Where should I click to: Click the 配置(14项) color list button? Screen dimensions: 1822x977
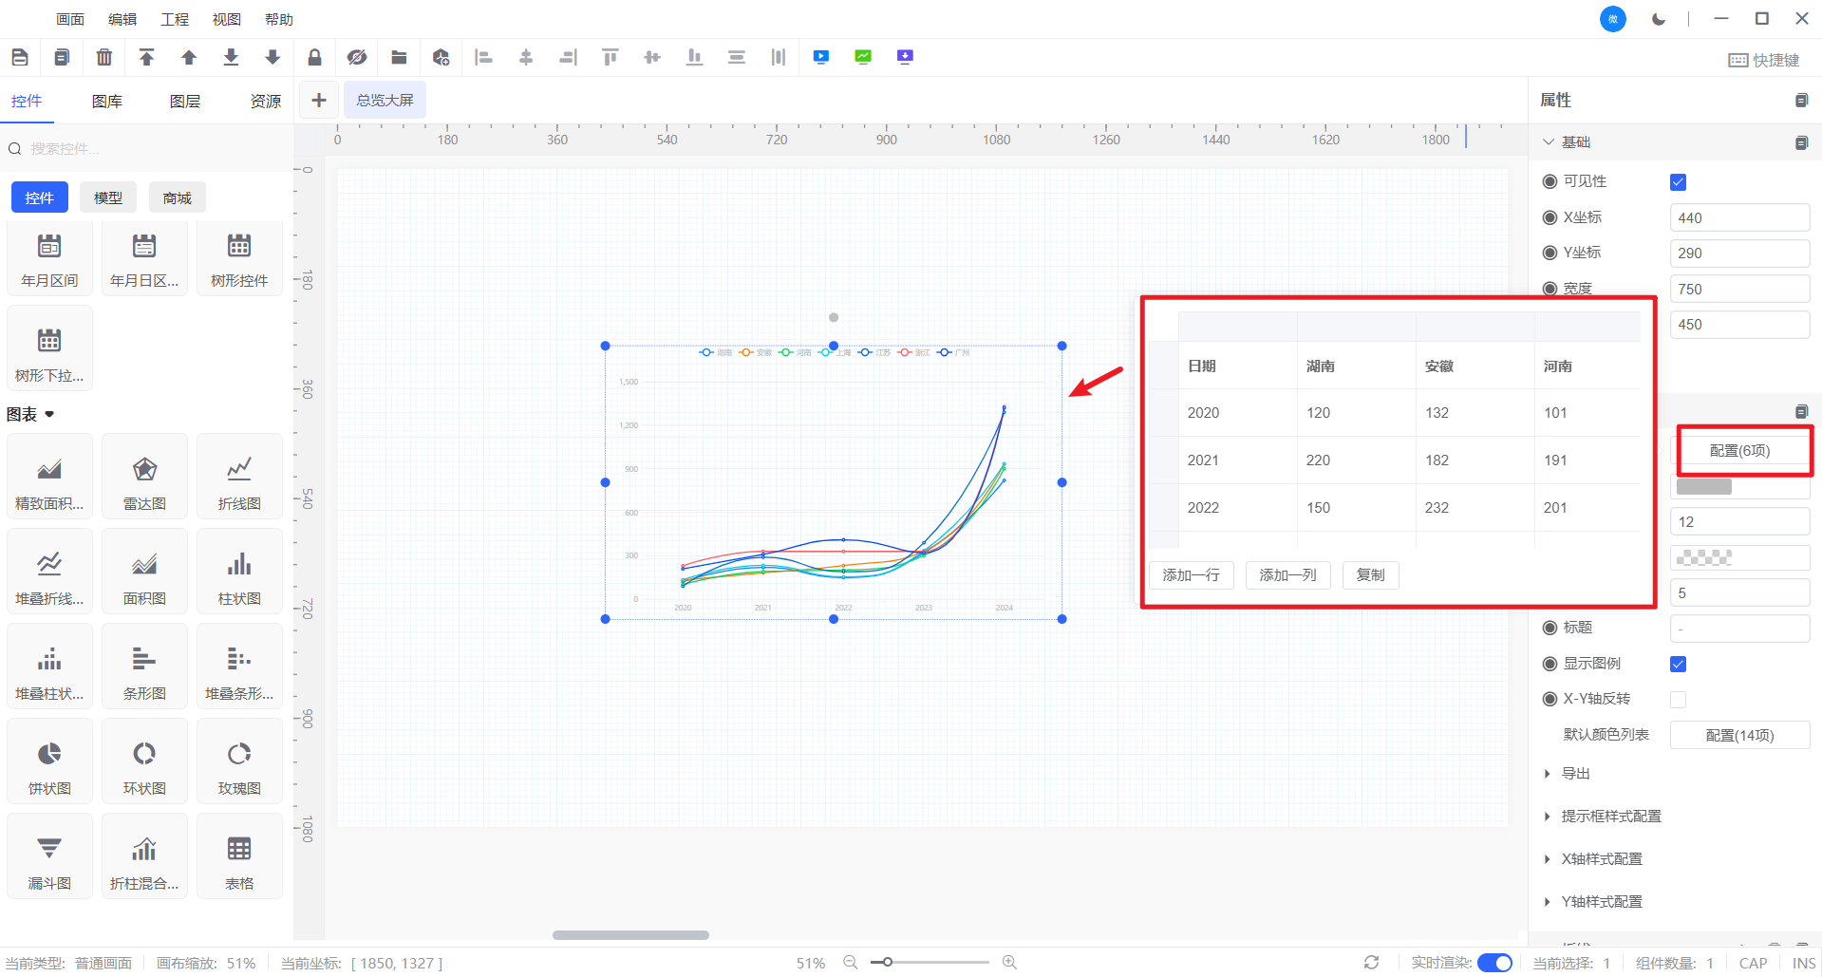[1739, 736]
